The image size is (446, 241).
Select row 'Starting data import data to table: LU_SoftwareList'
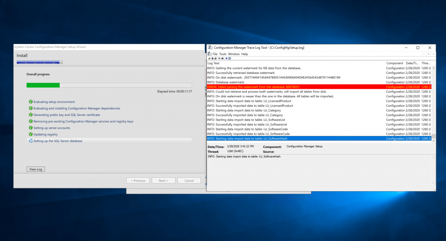click(x=319, y=120)
